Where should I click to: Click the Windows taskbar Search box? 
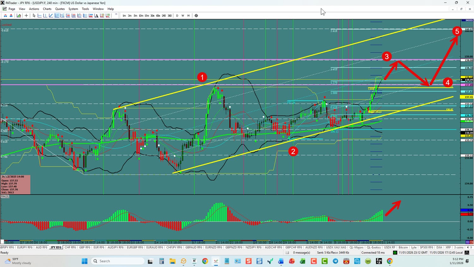pos(117,261)
